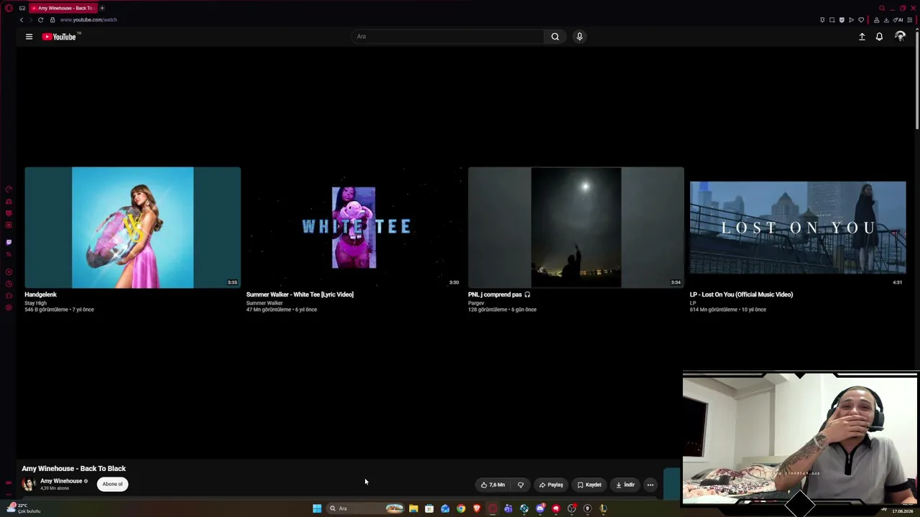Open the Amy Winehouse channel name link
This screenshot has width=920, height=517.
pyautogui.click(x=61, y=481)
